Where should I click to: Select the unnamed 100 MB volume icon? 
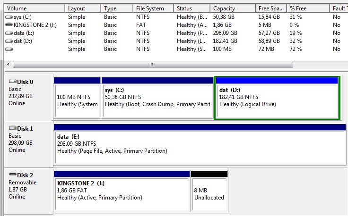tap(9, 49)
